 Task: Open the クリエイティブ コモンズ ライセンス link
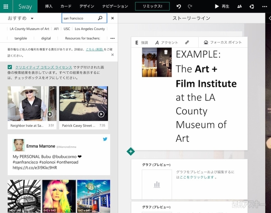coord(43,67)
